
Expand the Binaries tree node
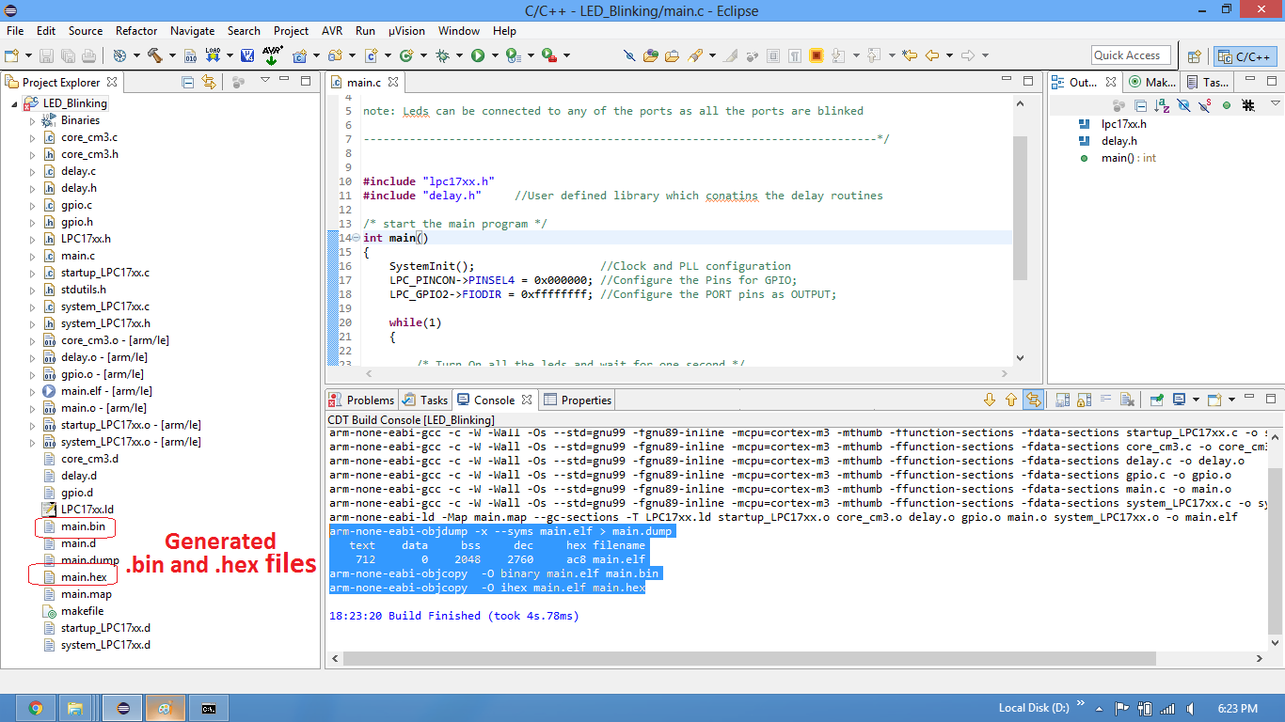pos(32,120)
